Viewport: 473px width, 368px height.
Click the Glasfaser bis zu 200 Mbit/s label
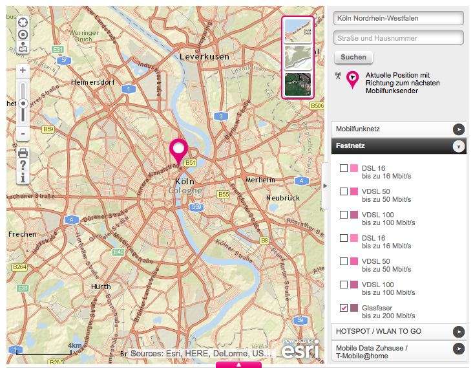(388, 312)
